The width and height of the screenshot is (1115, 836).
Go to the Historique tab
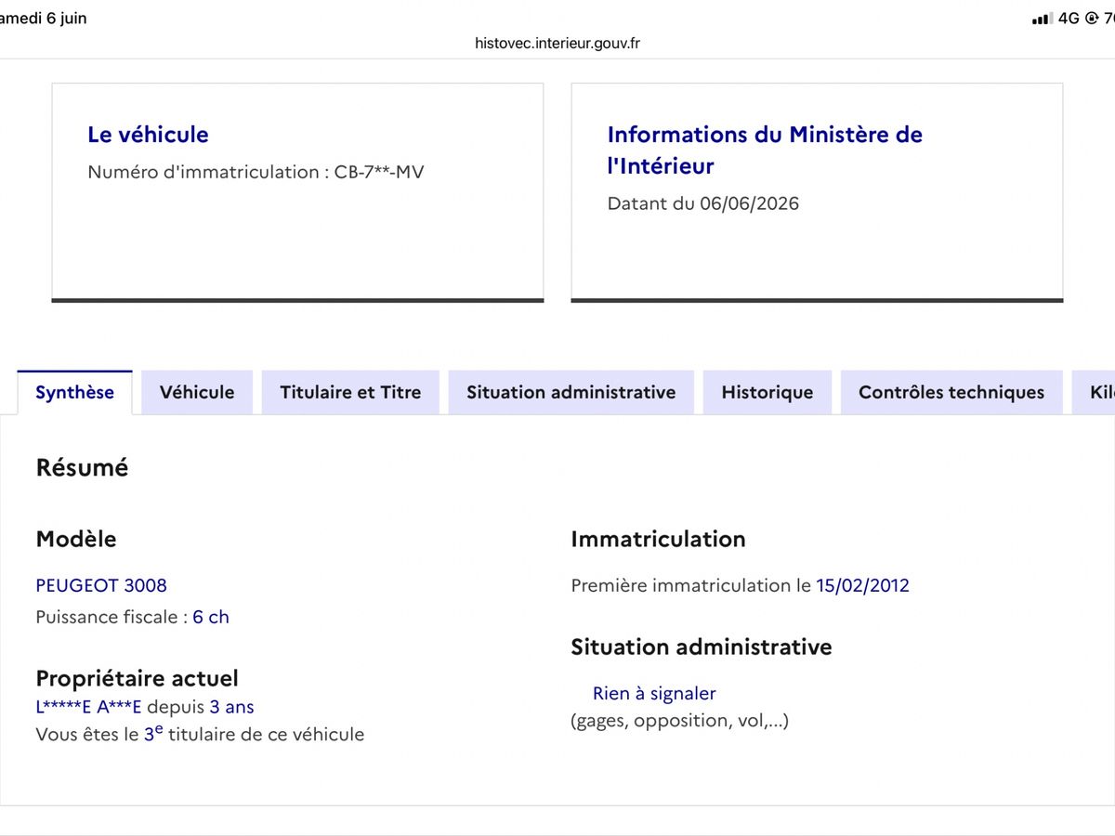[767, 392]
